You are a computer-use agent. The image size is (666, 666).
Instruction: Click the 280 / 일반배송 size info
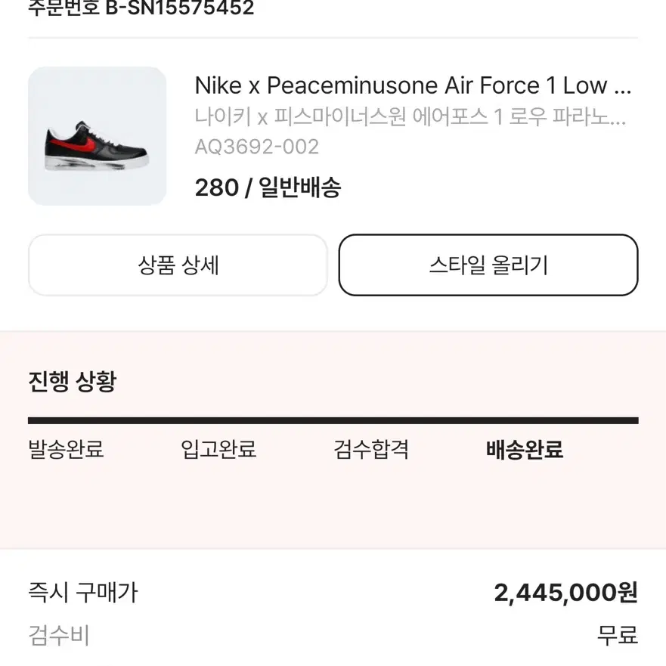268,187
